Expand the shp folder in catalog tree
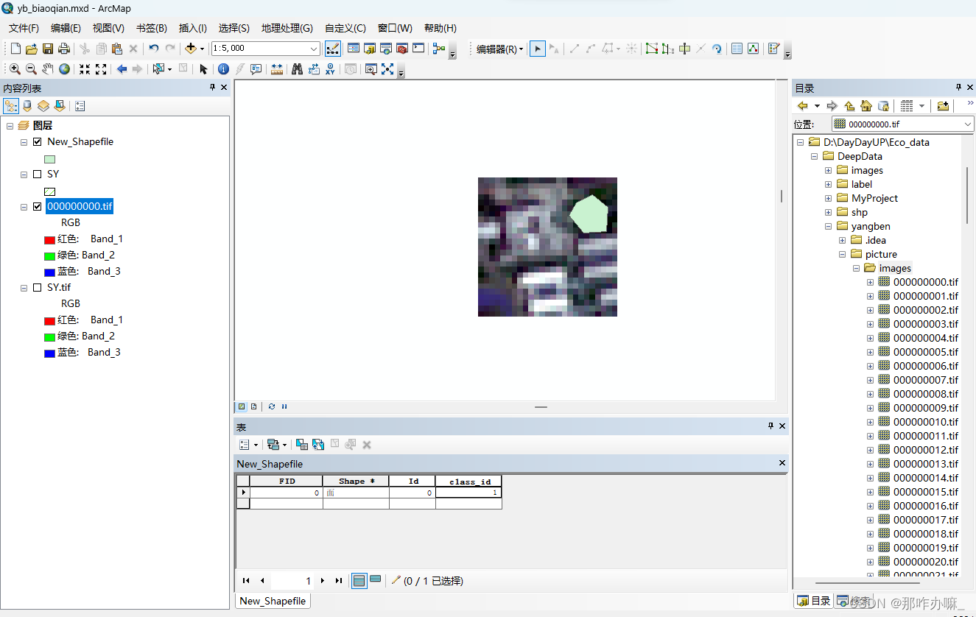 (828, 212)
